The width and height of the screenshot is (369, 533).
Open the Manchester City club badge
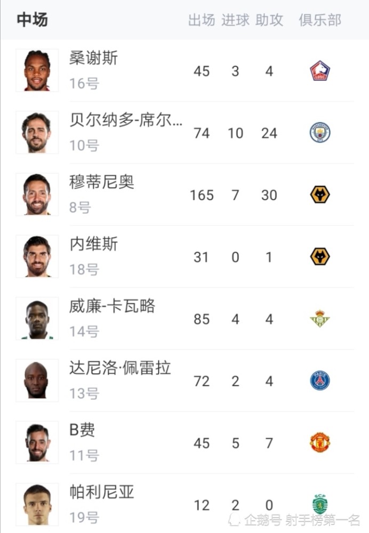320,133
